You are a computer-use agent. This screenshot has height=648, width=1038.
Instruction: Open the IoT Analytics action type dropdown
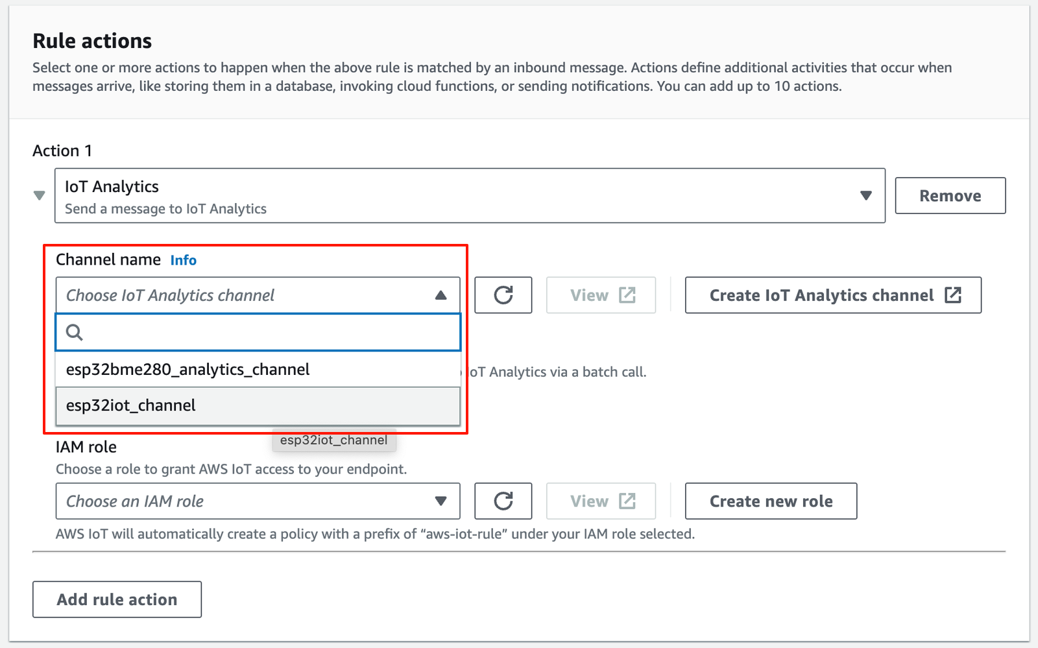470,196
